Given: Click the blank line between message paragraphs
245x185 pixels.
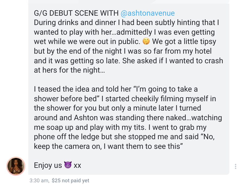Looking at the screenshot, I should coord(126,80).
